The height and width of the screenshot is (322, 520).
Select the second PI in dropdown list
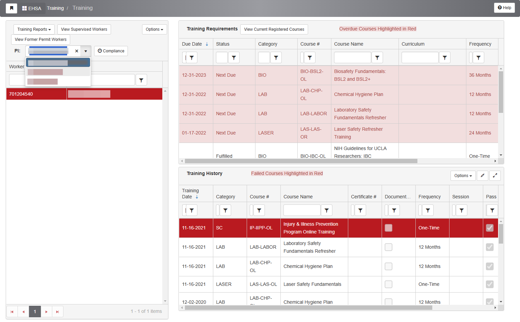tap(58, 72)
